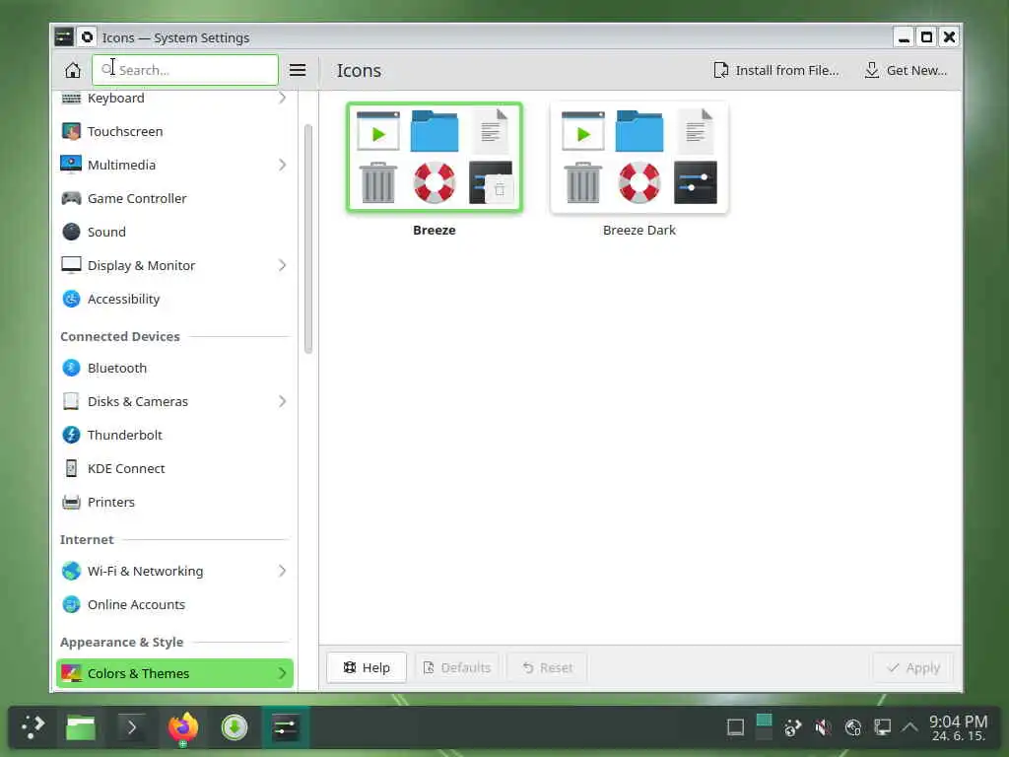1009x757 pixels.
Task: Click the Online Accounts icon
Action: tap(71, 604)
